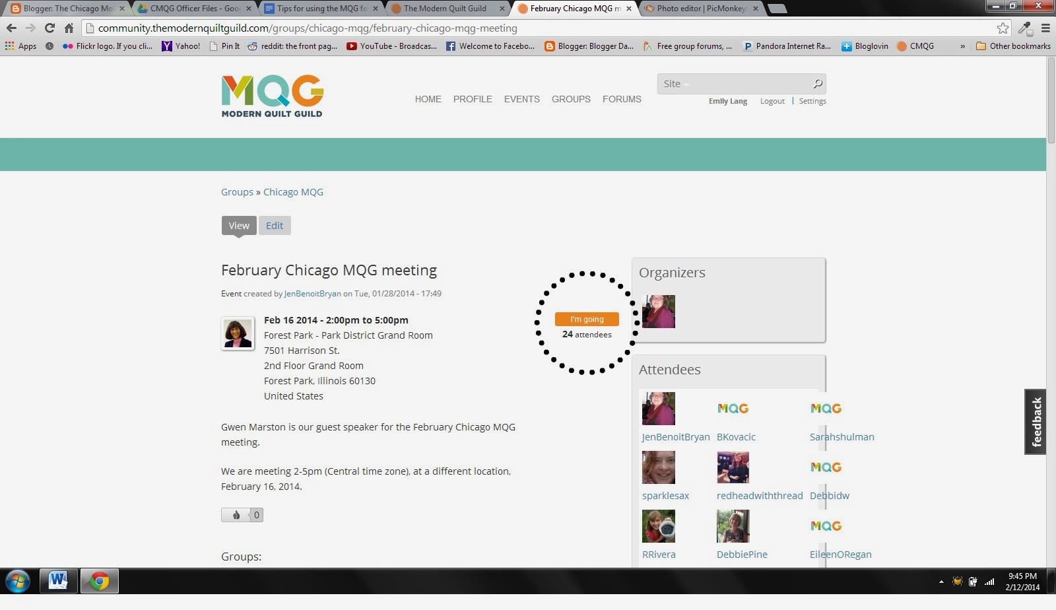
Task: Open the DebbiePine attendee name link
Action: (742, 555)
